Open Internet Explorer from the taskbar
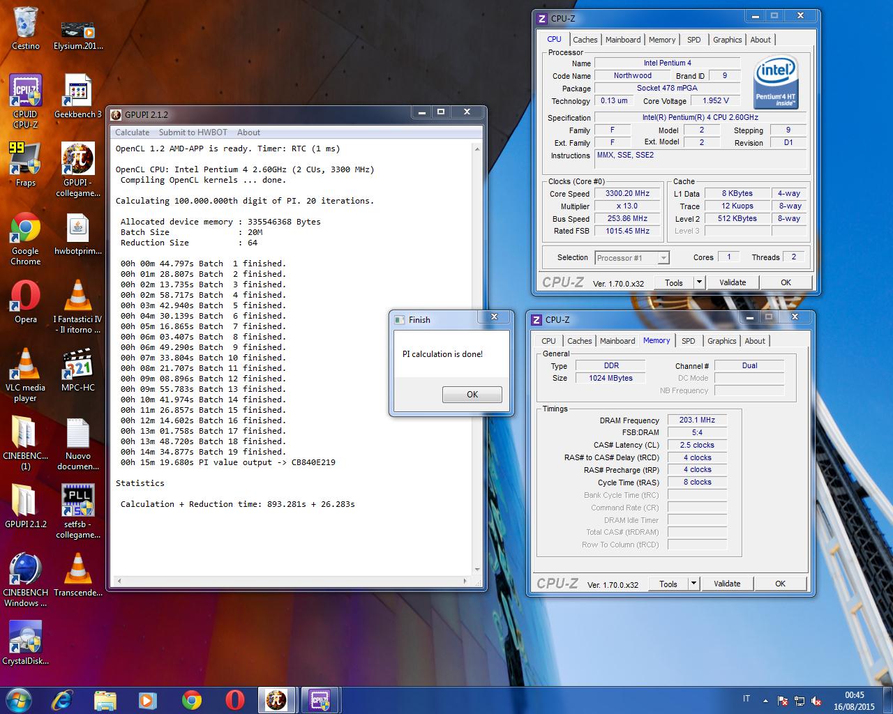The image size is (893, 714). [x=62, y=700]
